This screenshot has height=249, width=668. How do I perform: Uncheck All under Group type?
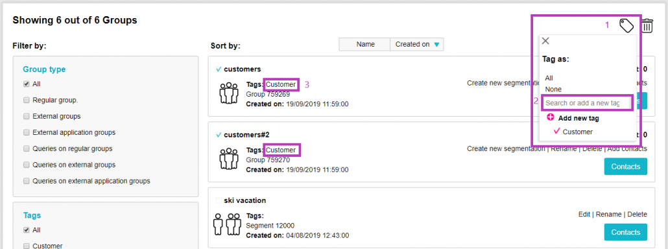(x=27, y=84)
